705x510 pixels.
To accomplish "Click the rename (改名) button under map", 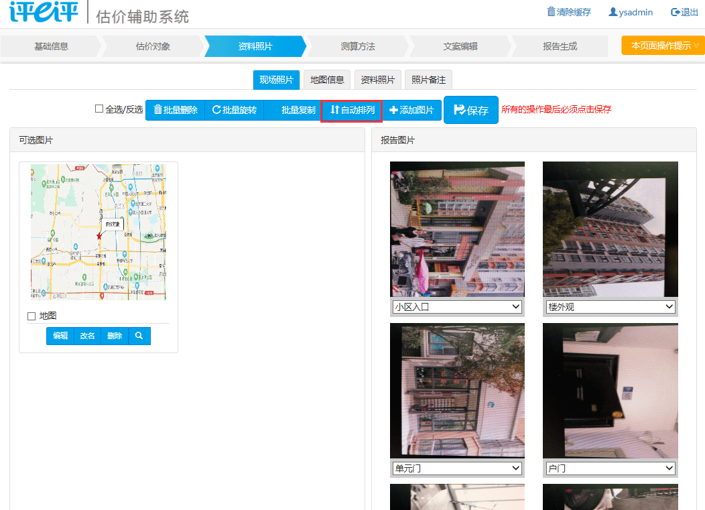I will pyautogui.click(x=87, y=336).
